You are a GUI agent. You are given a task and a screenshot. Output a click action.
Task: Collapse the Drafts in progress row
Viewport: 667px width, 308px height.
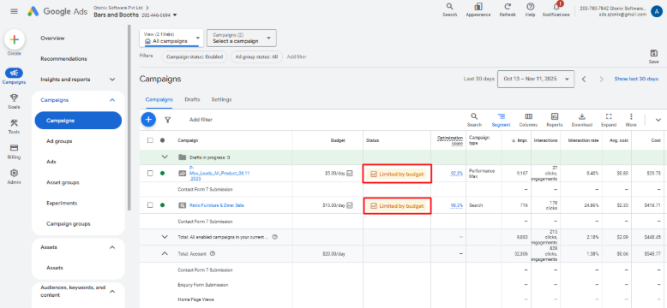point(165,157)
